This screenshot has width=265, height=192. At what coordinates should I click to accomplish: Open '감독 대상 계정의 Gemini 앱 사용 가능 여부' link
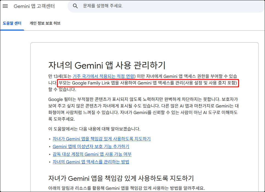[92, 154]
